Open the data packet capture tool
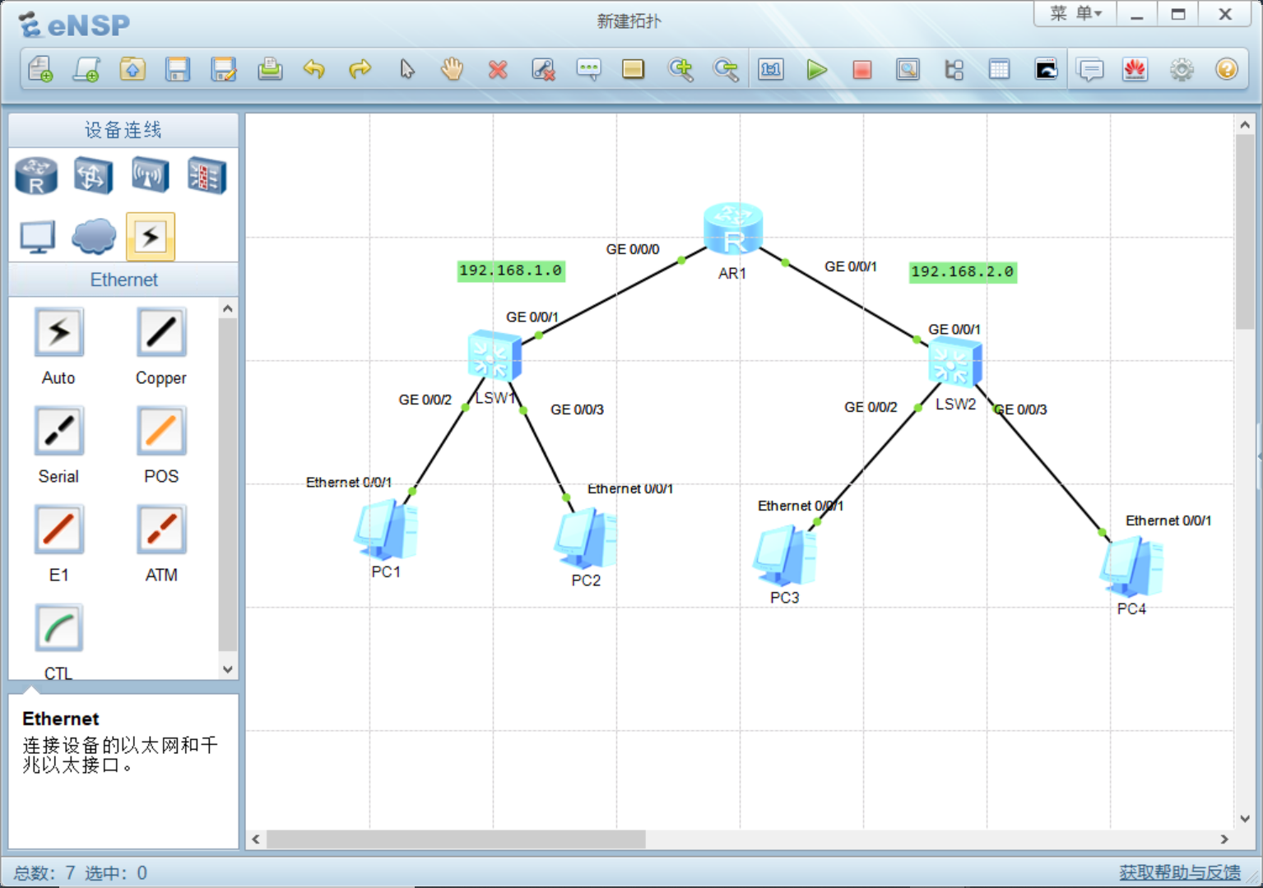The width and height of the screenshot is (1263, 888). coord(908,70)
